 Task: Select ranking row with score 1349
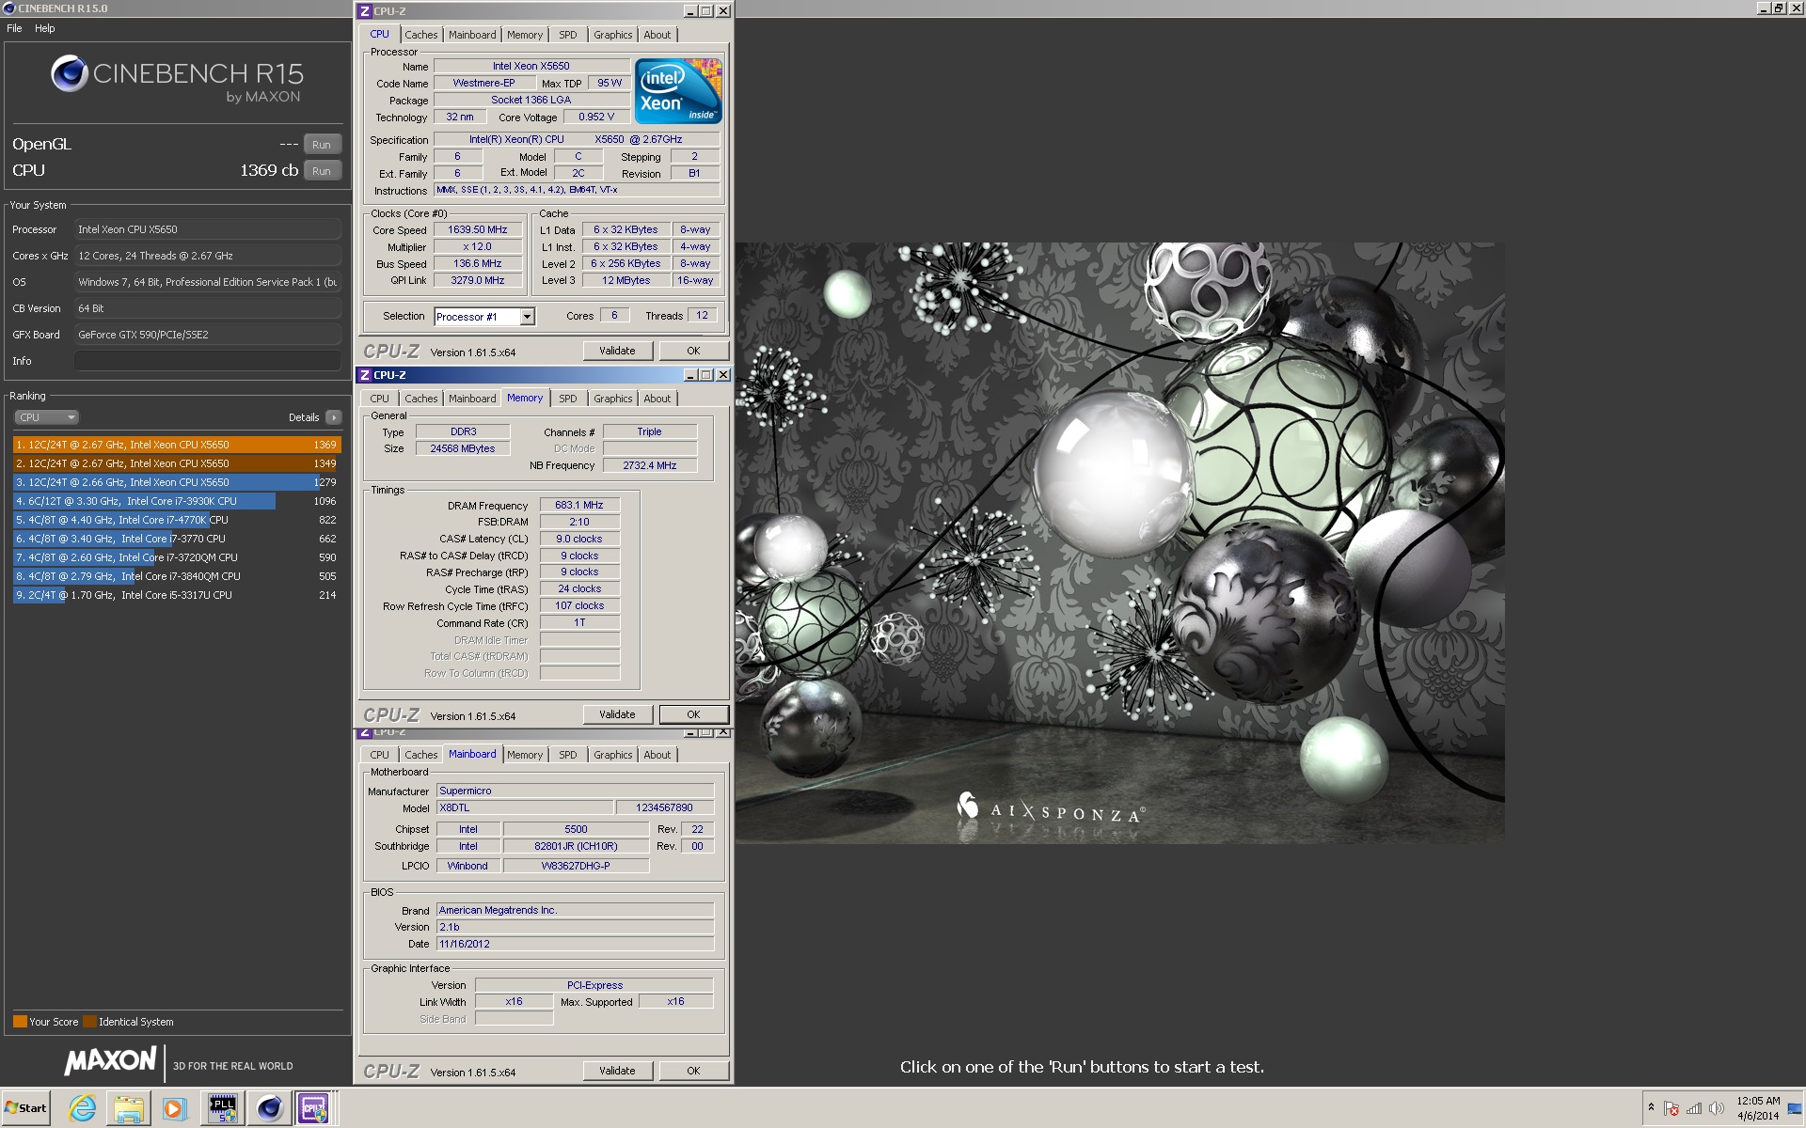(177, 463)
